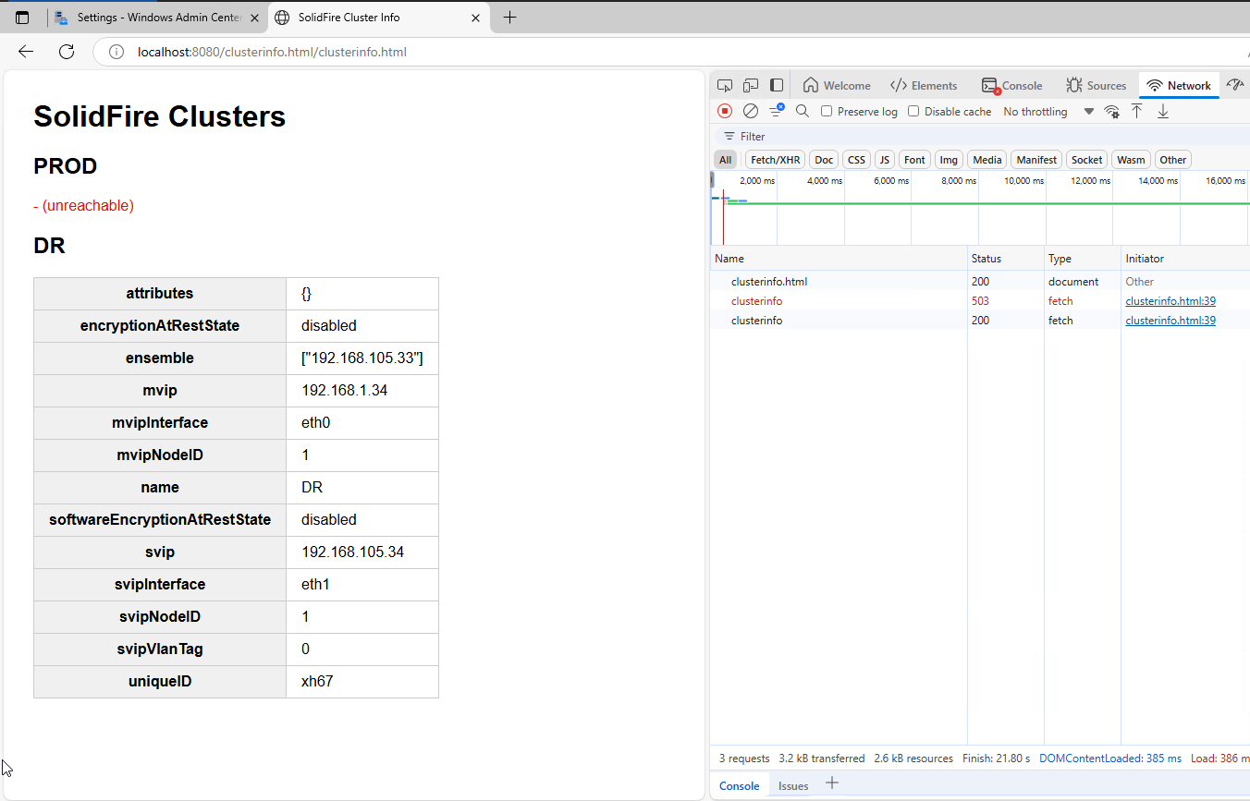1250x801 pixels.
Task: Click the uniqueID value xh67
Action: point(317,682)
